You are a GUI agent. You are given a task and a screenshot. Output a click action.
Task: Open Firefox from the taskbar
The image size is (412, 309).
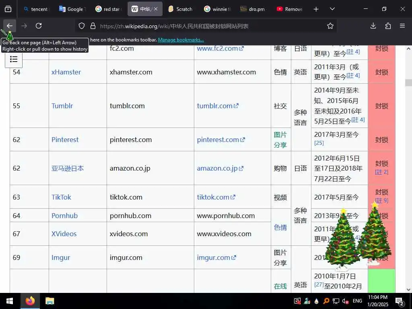point(30,301)
